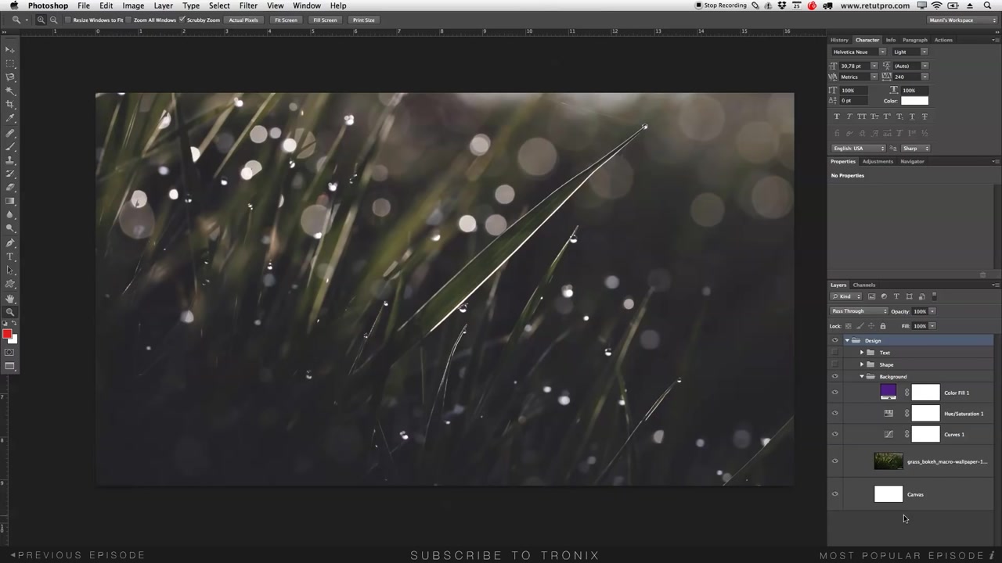1002x563 pixels.
Task: Select the Crop tool
Action: 10,102
